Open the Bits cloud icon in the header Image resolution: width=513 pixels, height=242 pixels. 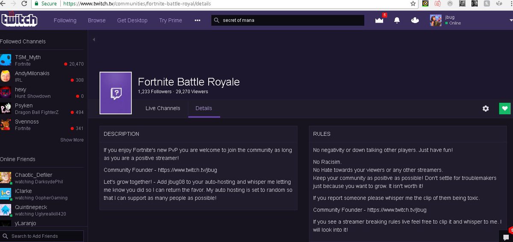415,20
